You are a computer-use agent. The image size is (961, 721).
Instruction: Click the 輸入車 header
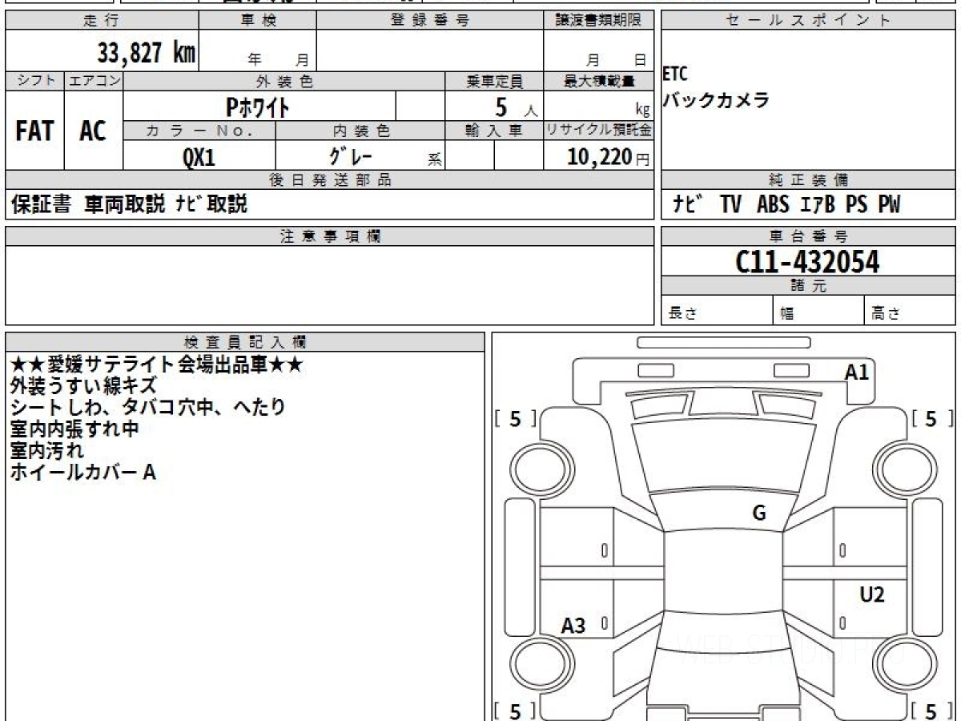point(494,131)
